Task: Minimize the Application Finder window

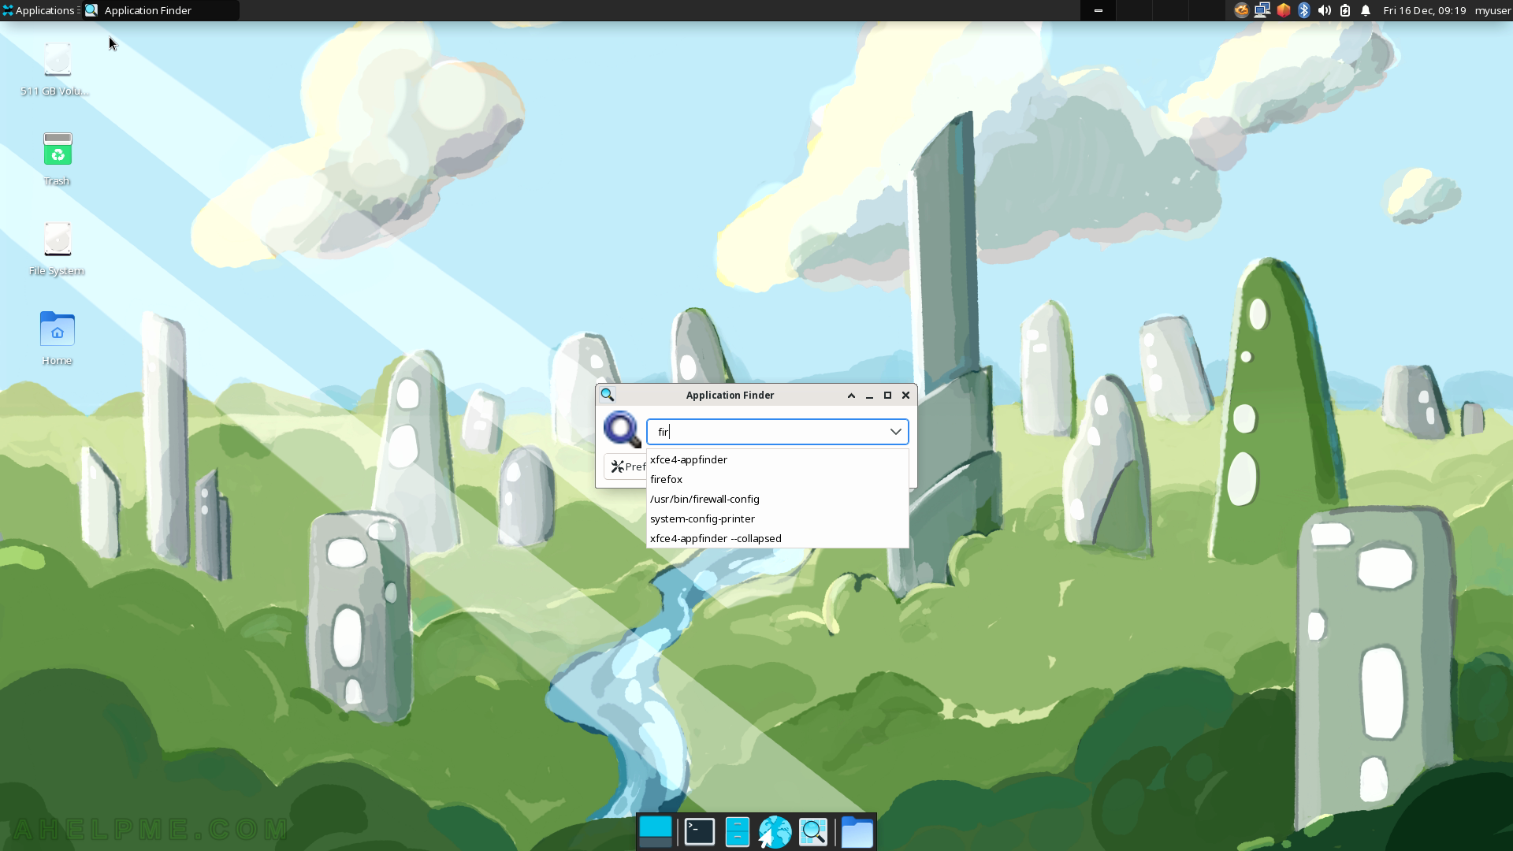Action: point(869,396)
